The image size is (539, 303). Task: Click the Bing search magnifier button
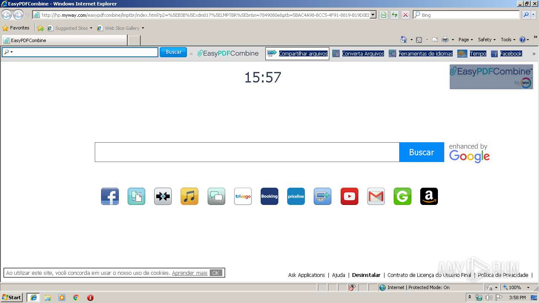tap(526, 15)
